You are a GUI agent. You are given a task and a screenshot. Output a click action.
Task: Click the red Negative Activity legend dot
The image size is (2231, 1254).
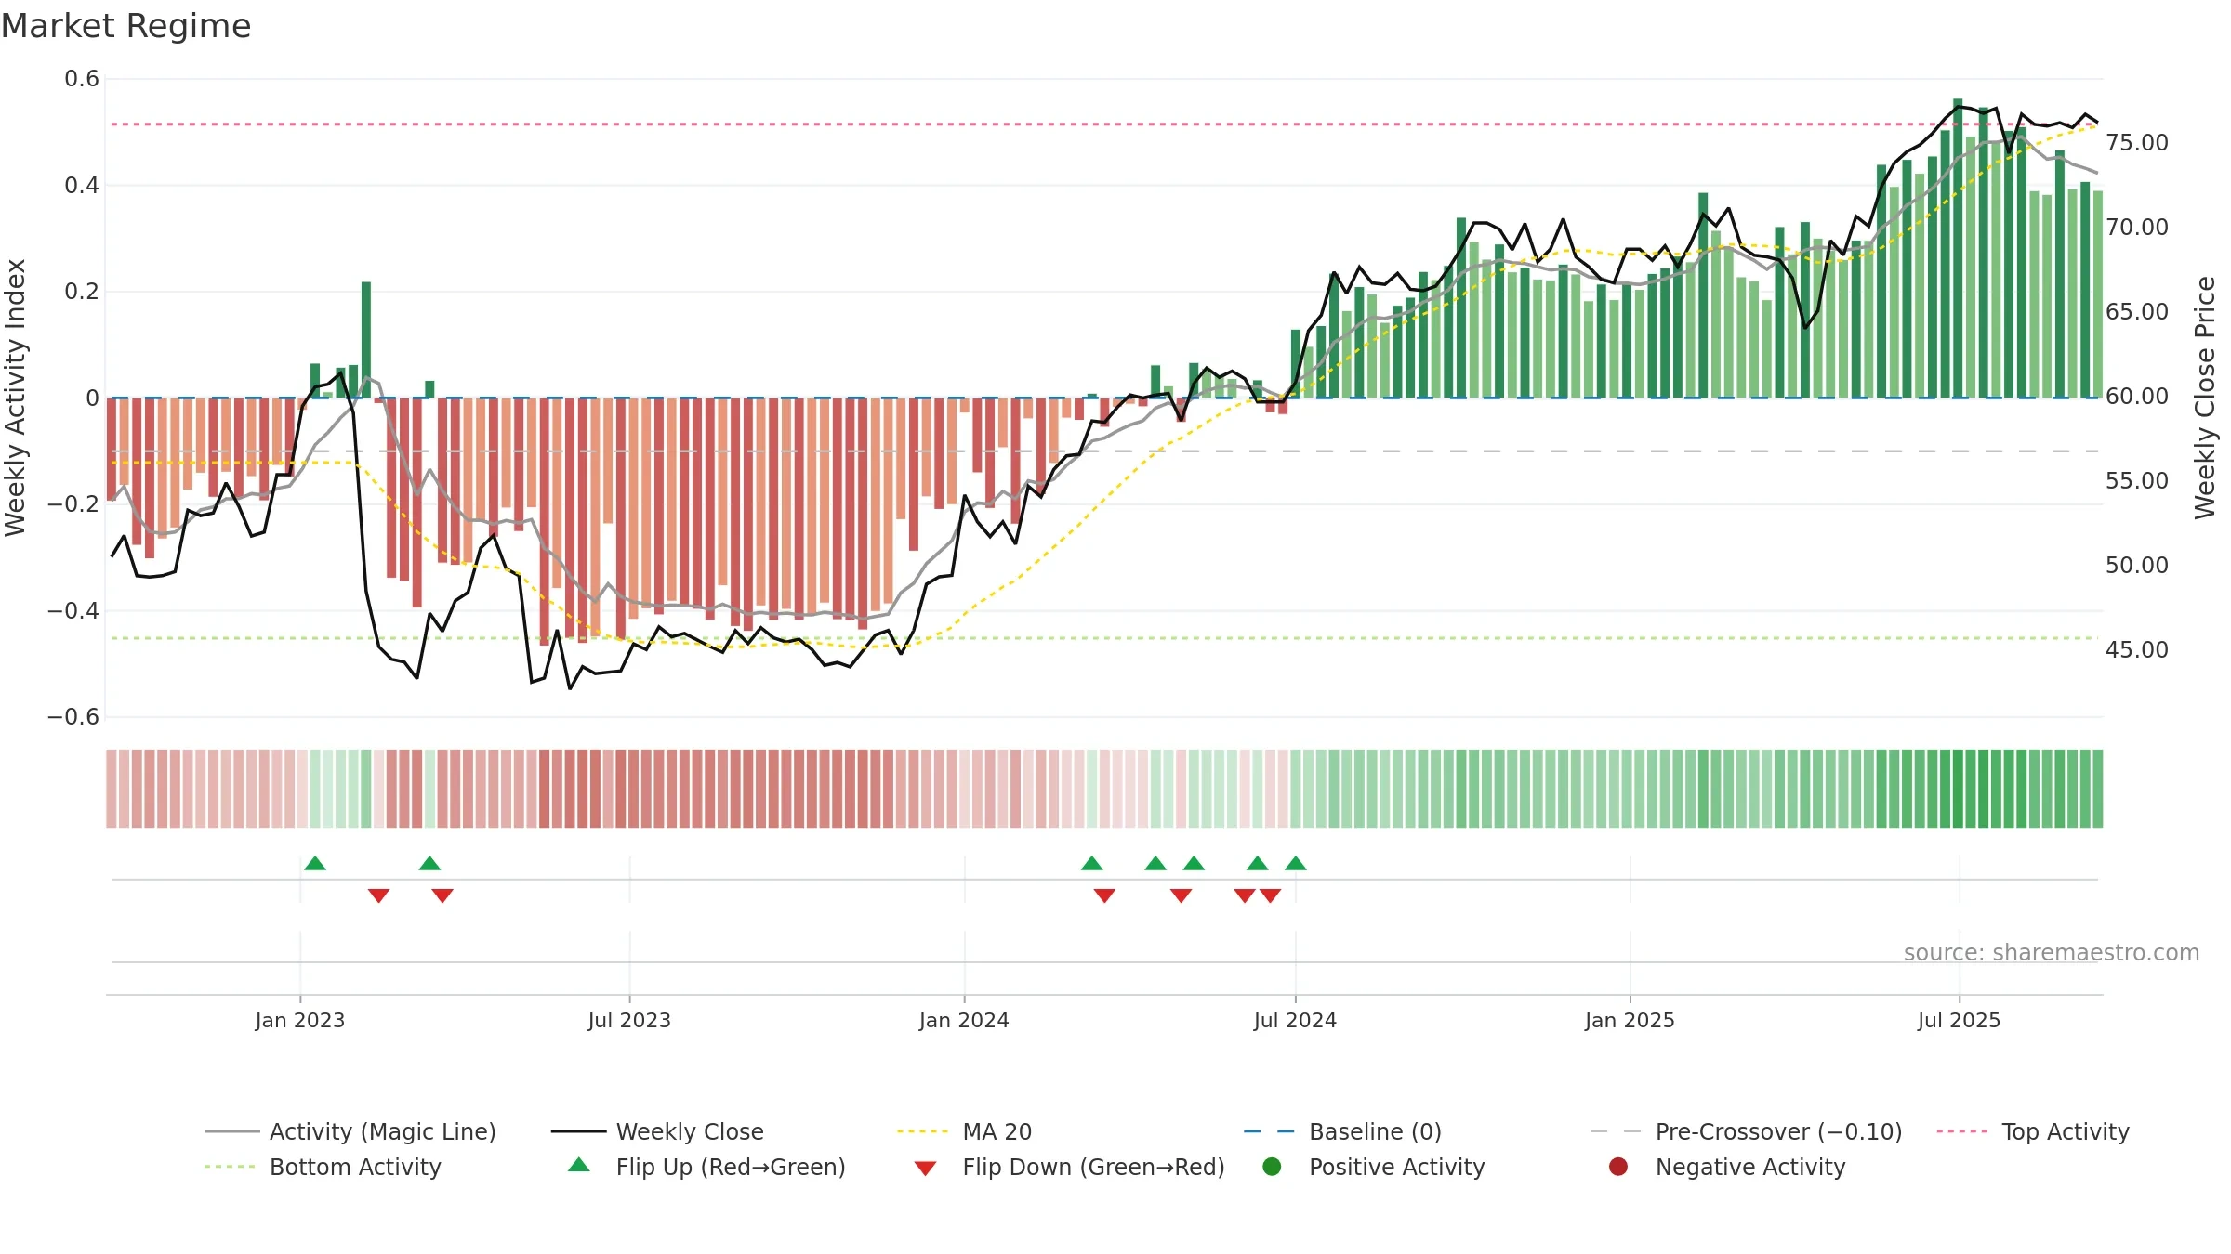click(x=1618, y=1166)
